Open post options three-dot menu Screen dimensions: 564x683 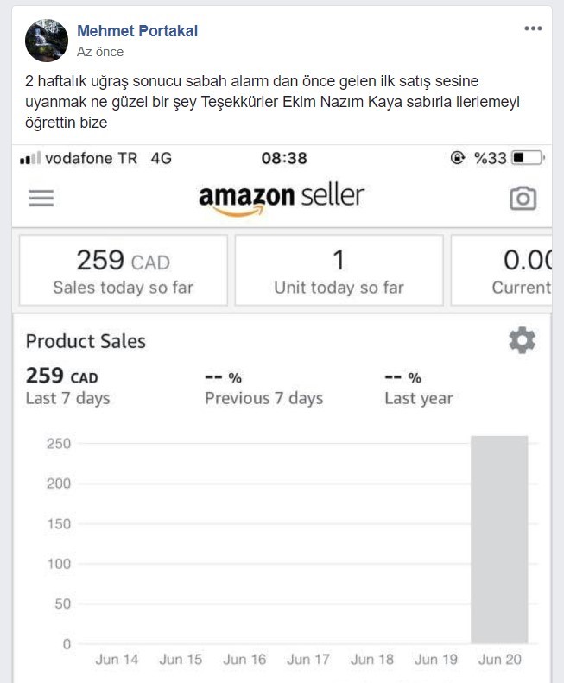tap(533, 28)
